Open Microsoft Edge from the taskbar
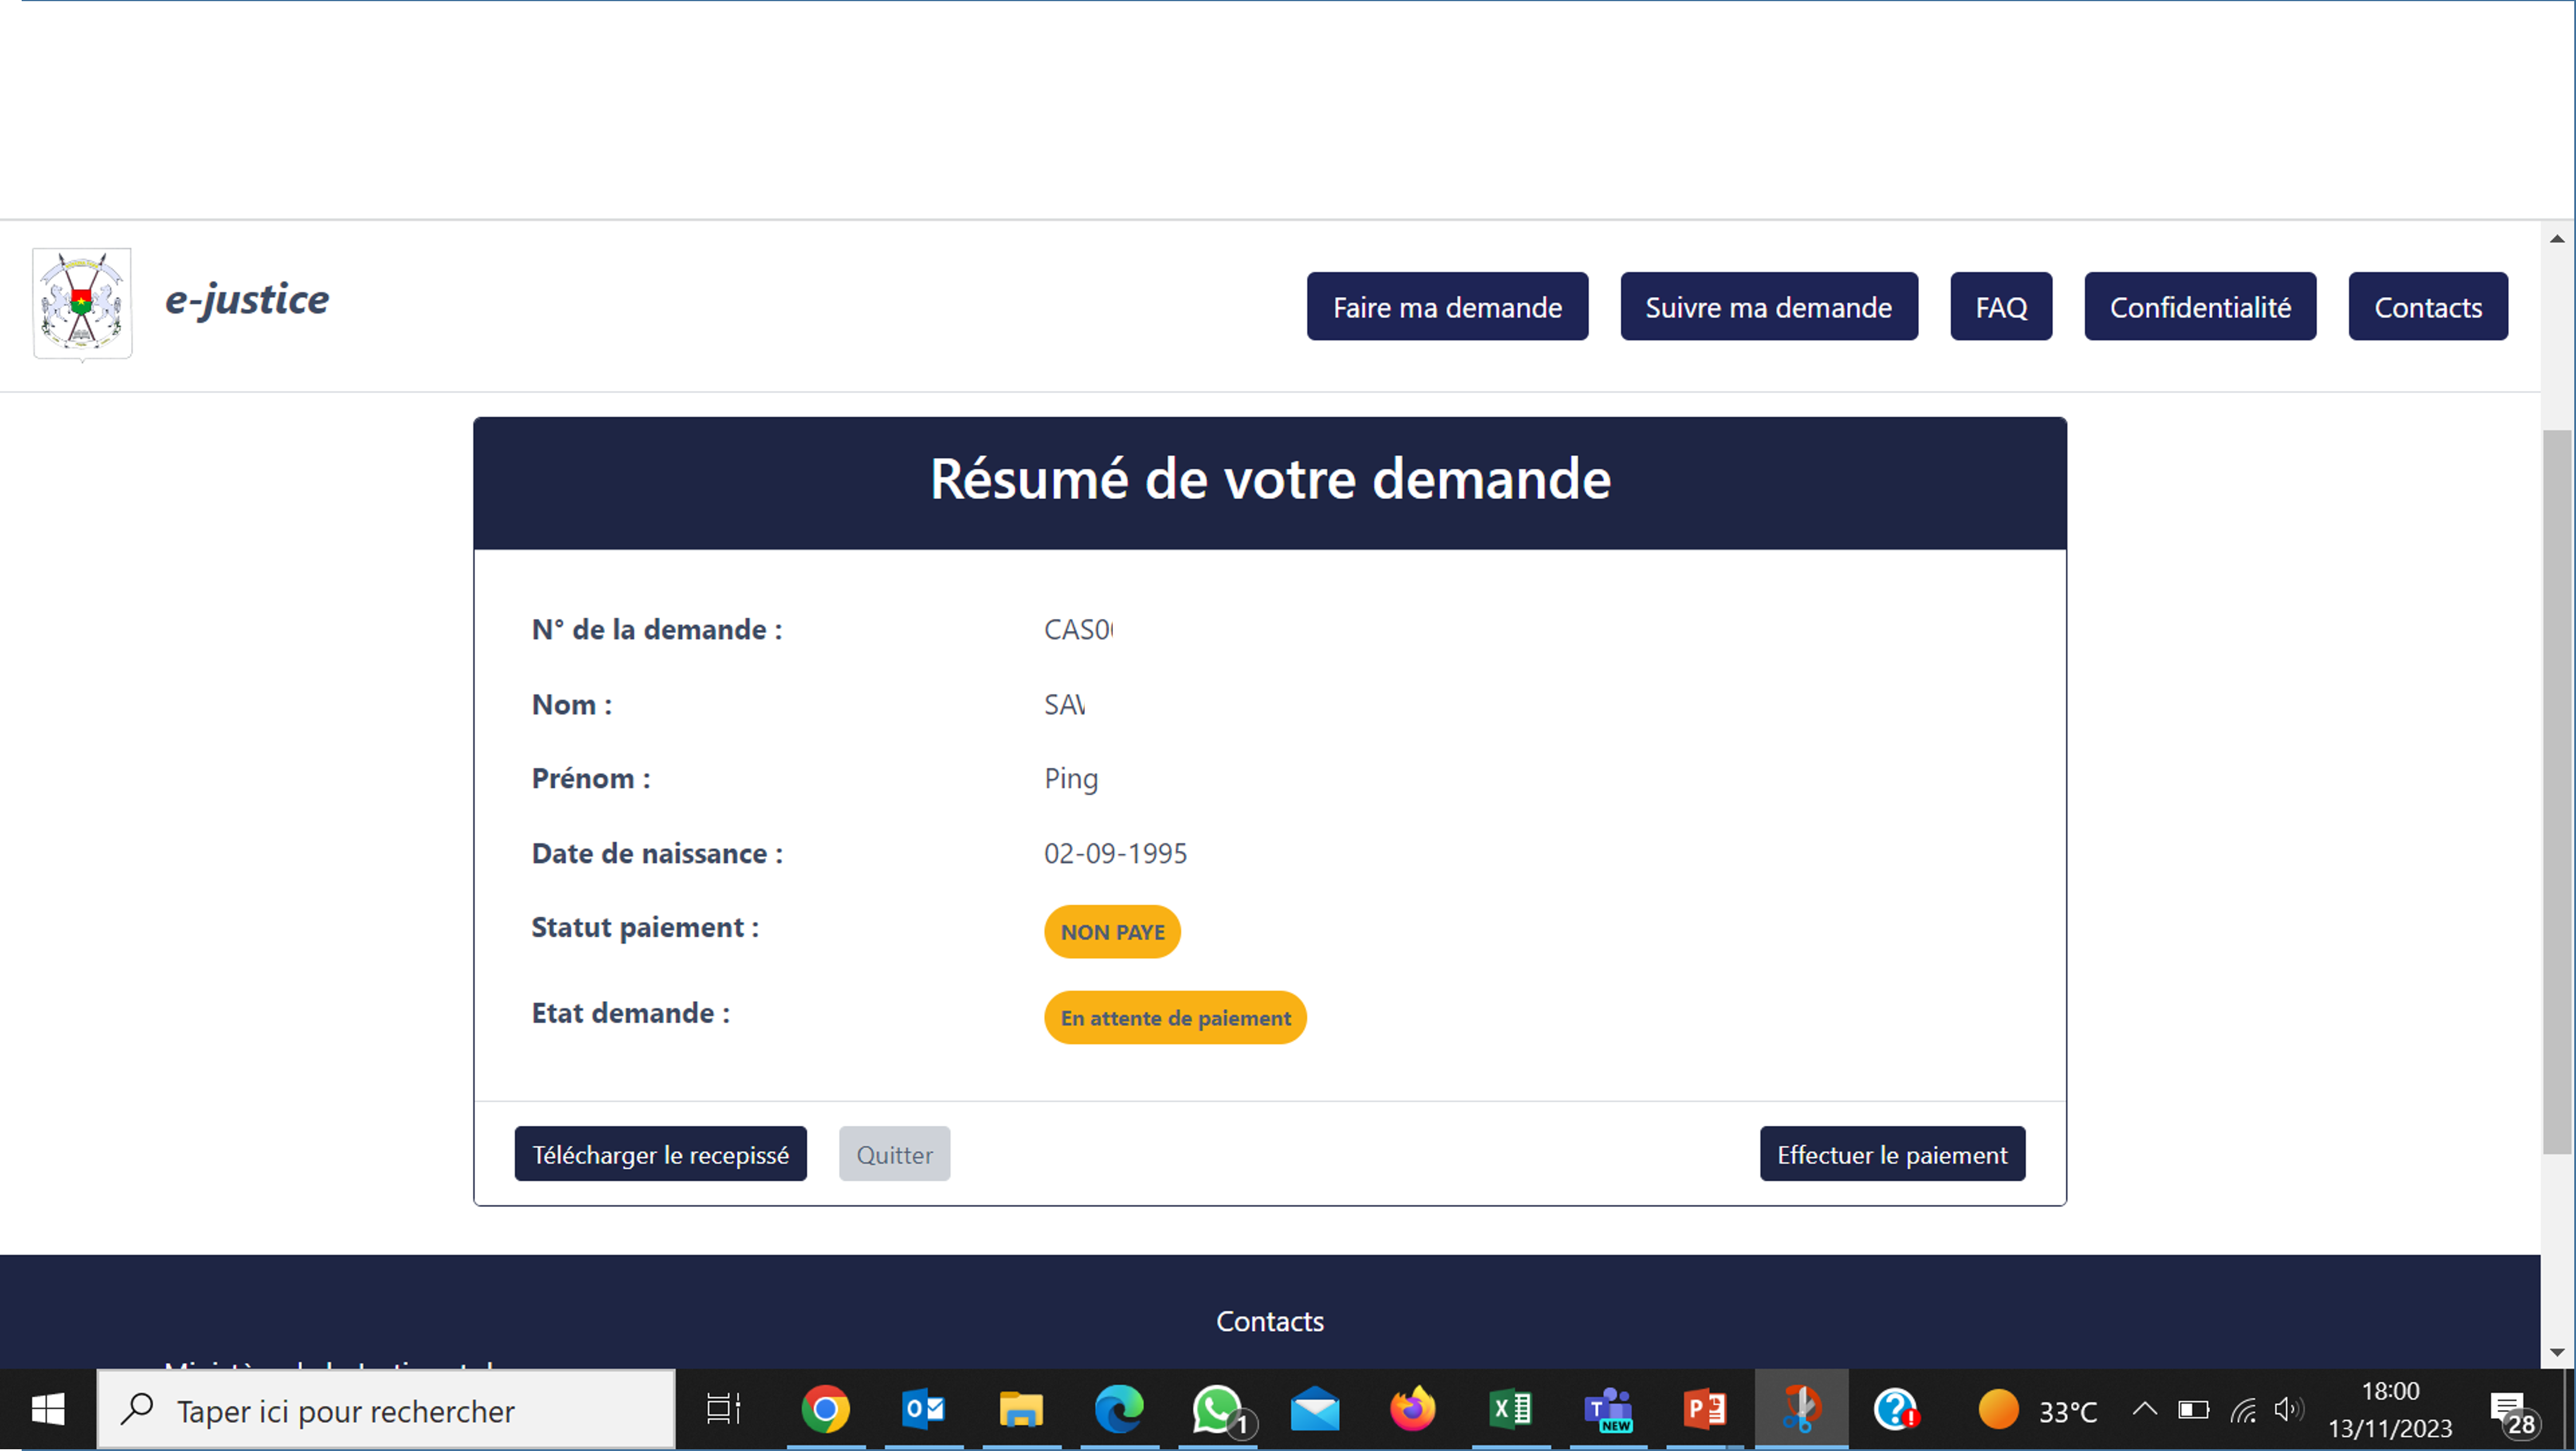Screen dimensions: 2576x1451 [x=1119, y=1410]
